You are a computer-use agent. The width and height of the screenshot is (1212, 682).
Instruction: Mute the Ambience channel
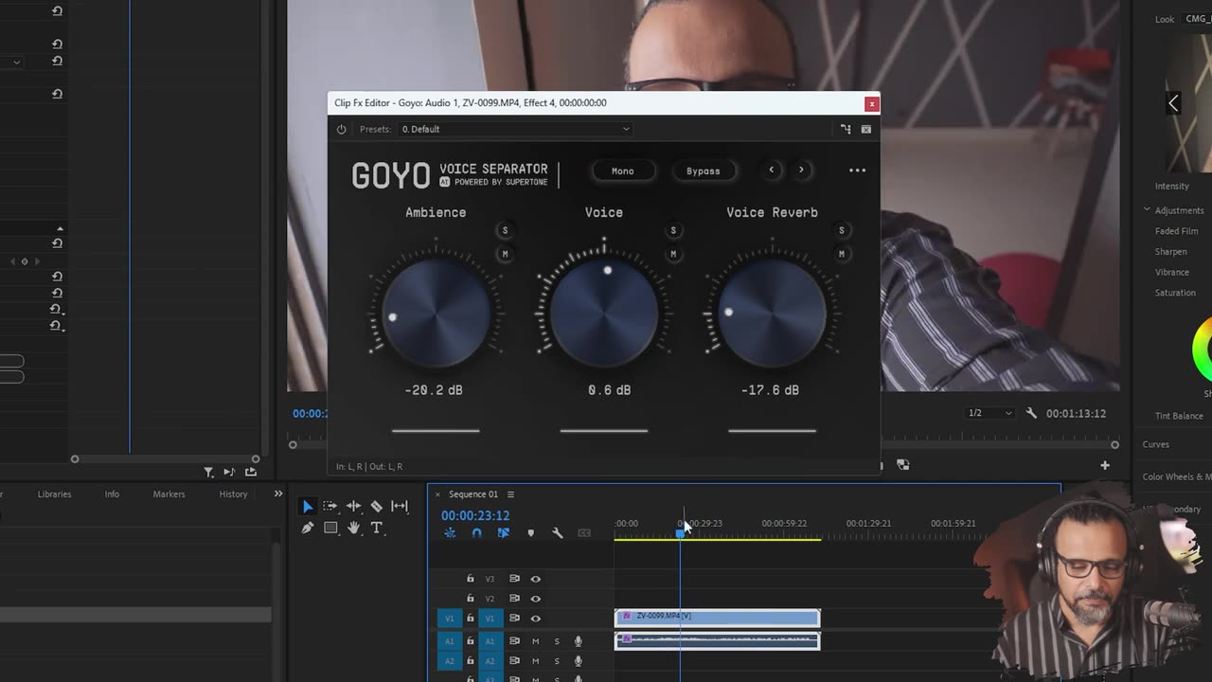pyautogui.click(x=505, y=254)
